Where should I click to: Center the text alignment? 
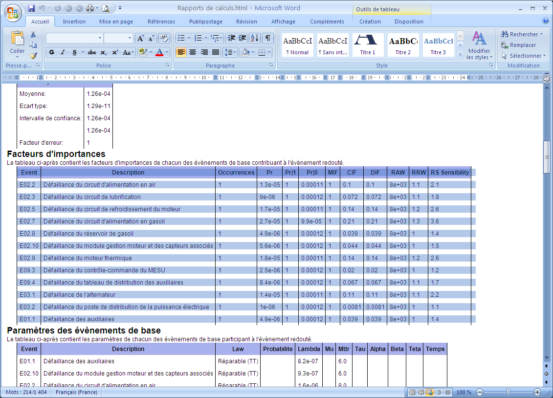[x=193, y=52]
